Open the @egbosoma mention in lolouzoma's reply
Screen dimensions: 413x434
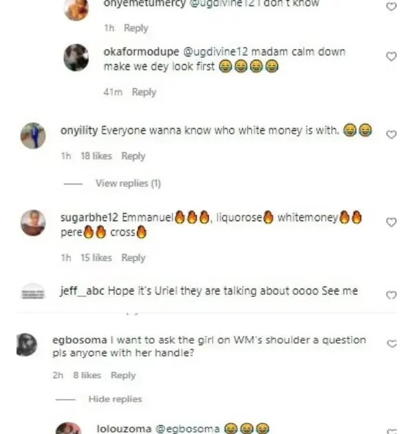coord(187,428)
